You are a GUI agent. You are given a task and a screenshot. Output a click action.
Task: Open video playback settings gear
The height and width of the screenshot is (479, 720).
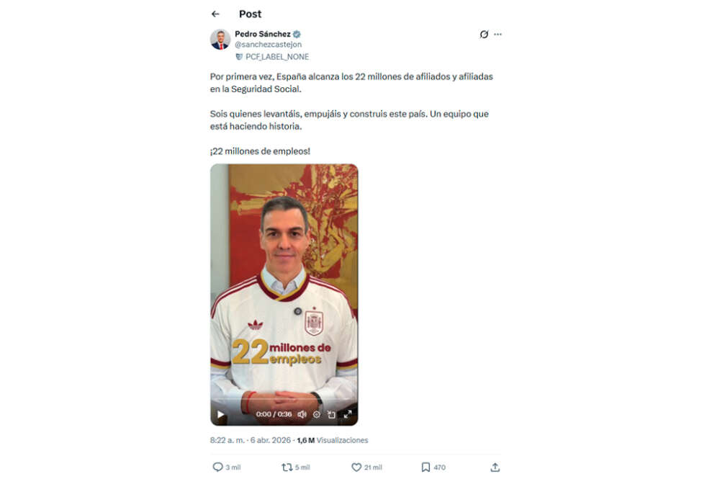(317, 414)
